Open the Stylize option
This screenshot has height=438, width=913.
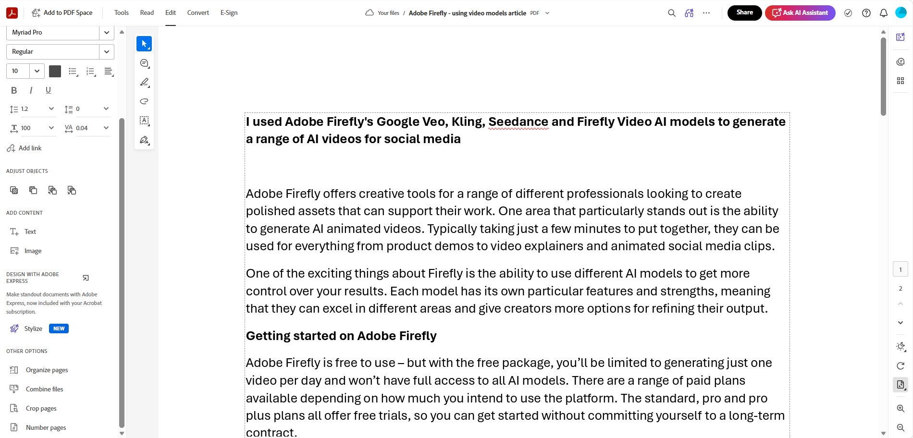[x=27, y=328]
